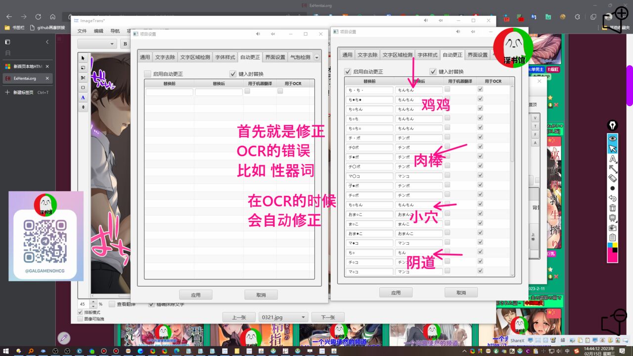Open the 编辑 menu

99,31
